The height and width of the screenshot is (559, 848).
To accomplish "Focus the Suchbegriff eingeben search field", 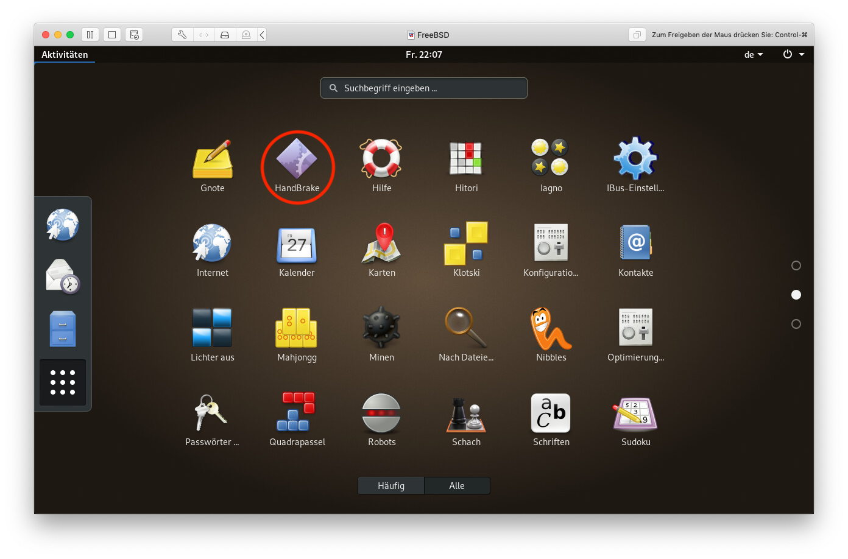I will [424, 88].
